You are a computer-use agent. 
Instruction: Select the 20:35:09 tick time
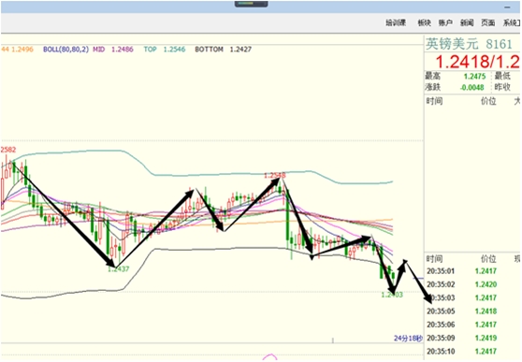(441, 338)
